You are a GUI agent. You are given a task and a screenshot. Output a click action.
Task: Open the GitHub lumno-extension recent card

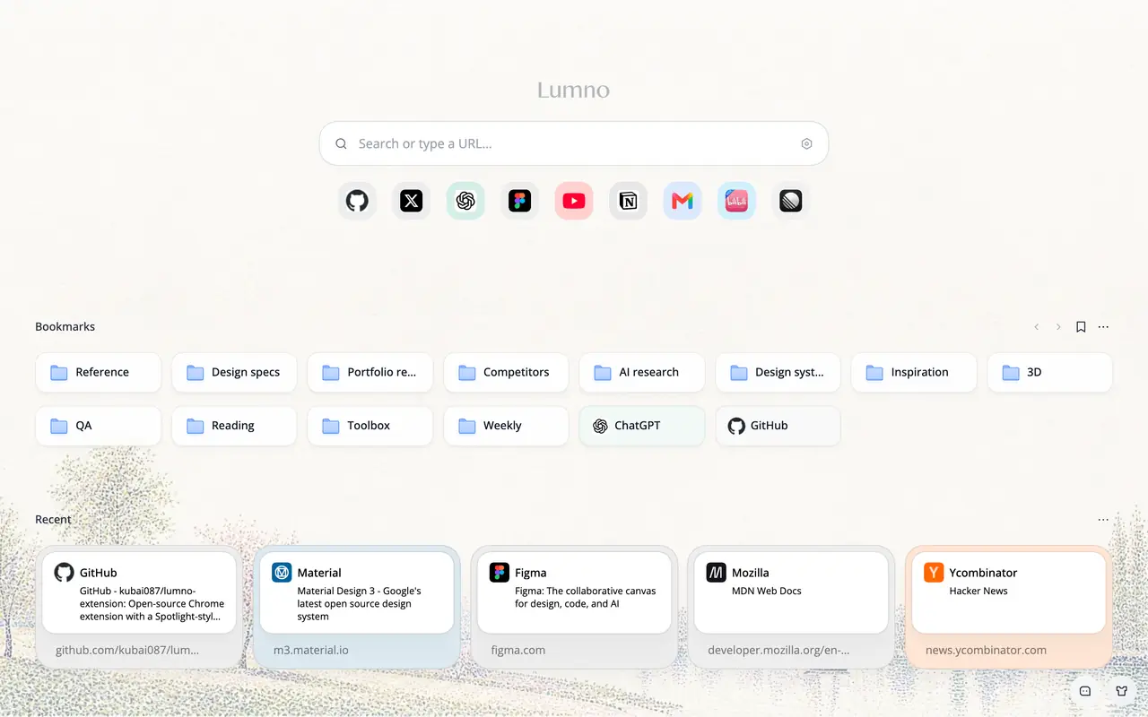(139, 607)
